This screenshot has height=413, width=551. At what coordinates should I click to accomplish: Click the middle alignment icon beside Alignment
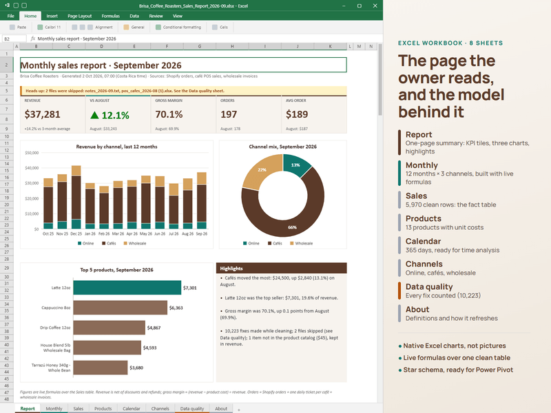click(82, 27)
